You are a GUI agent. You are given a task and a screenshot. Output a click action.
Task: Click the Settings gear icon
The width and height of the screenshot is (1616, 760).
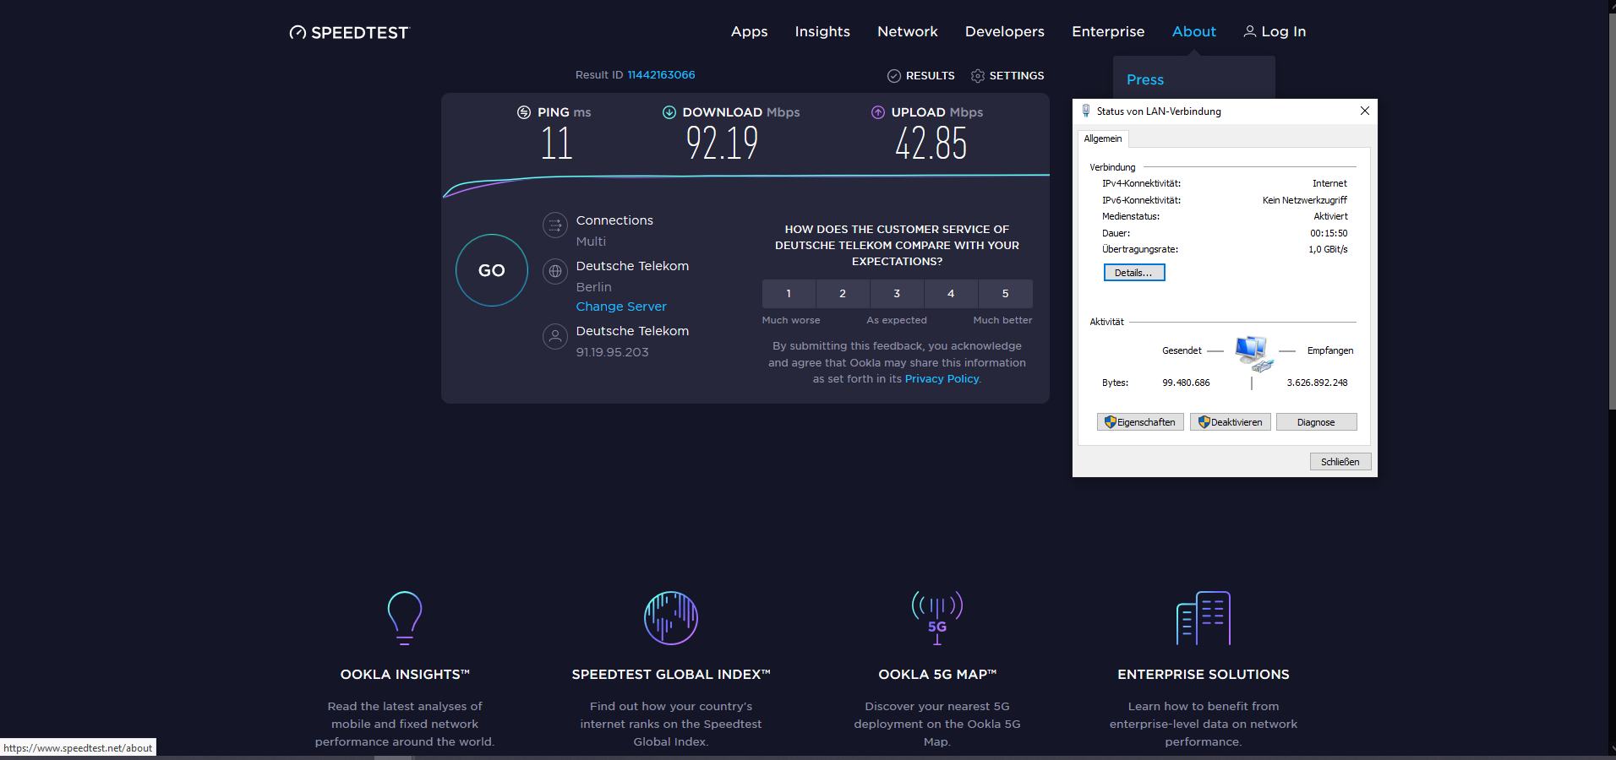978,76
